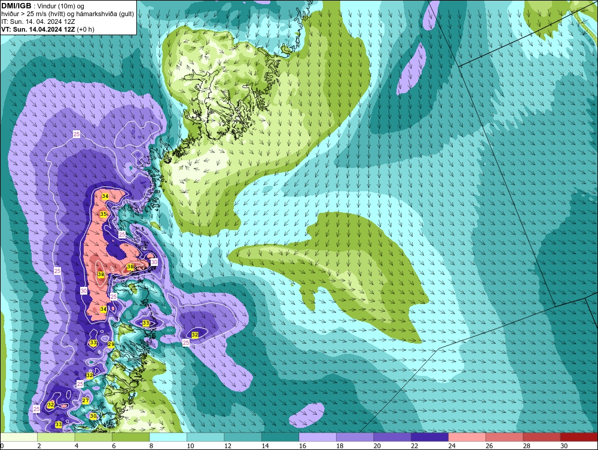
Task: Pick the 20–22 m/s legend swatch
Action: pyautogui.click(x=392, y=437)
